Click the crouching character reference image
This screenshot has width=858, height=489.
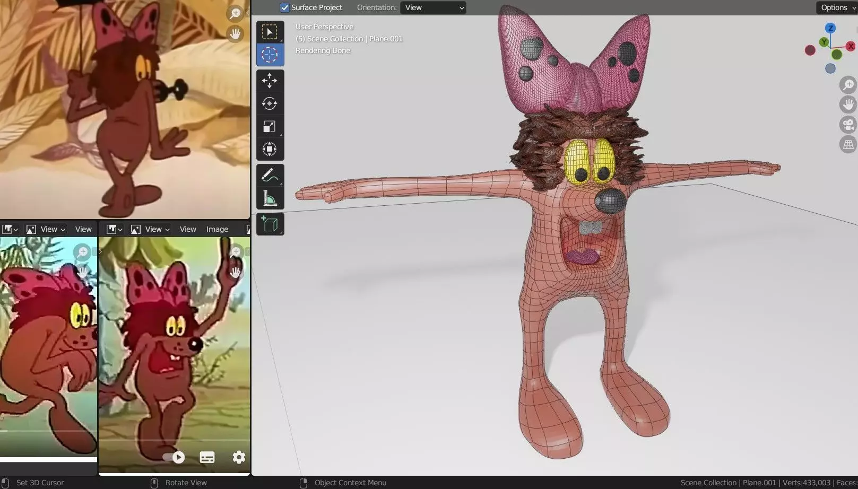coord(48,346)
